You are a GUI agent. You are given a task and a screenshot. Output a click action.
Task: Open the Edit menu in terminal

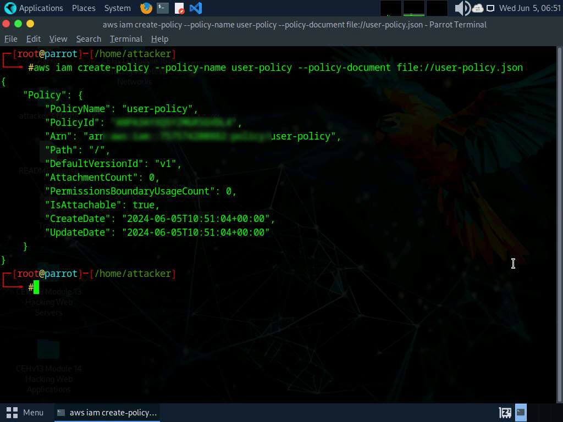tap(34, 39)
